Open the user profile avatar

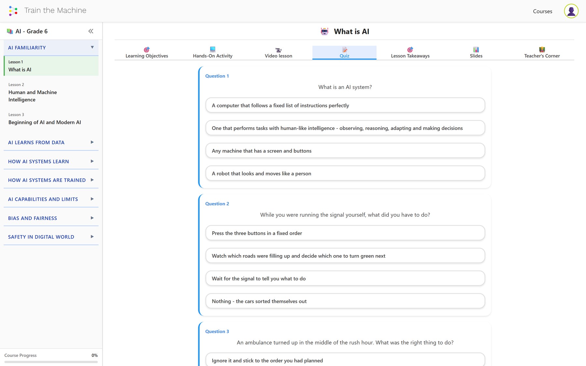[x=571, y=11]
